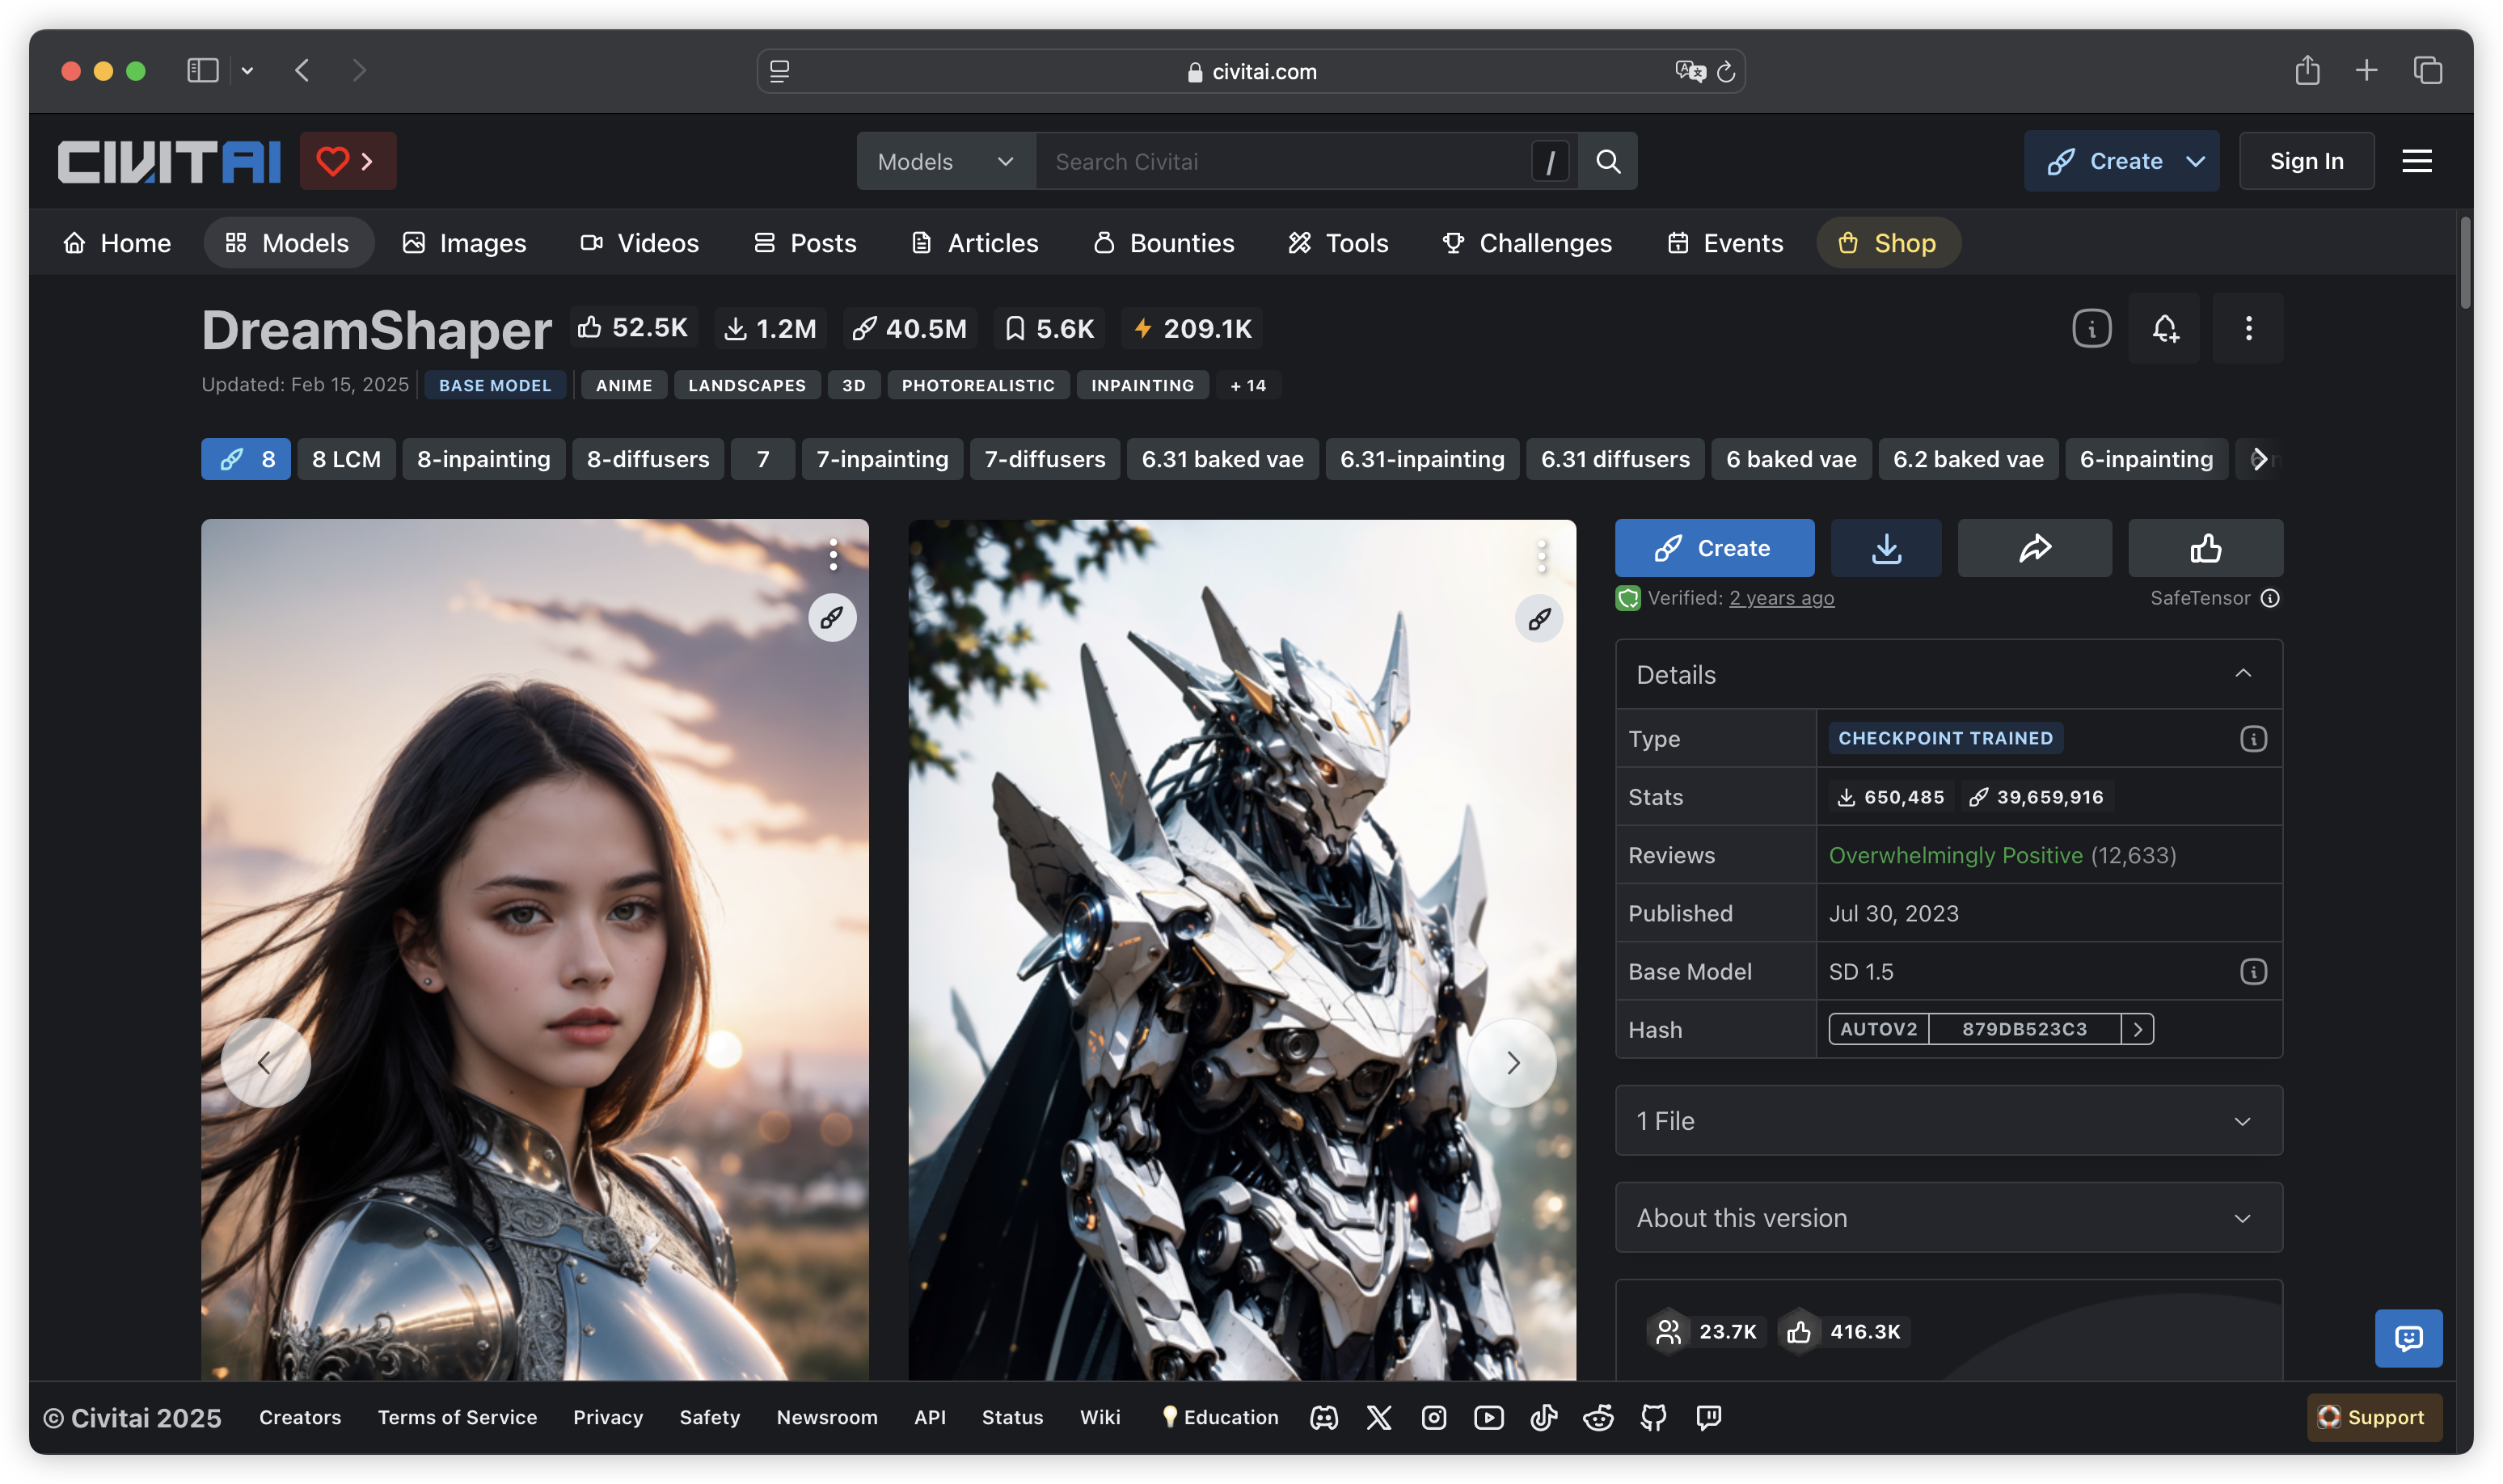
Task: Toggle the Safari sidebar button
Action: pyautogui.click(x=203, y=70)
